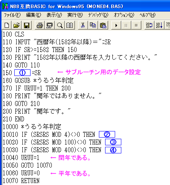Open the ヘルプ(H) menu
This screenshot has width=170, height=185.
coord(148,15)
